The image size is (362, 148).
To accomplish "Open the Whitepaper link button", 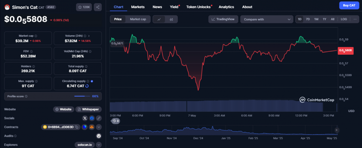I will [x=89, y=109].
